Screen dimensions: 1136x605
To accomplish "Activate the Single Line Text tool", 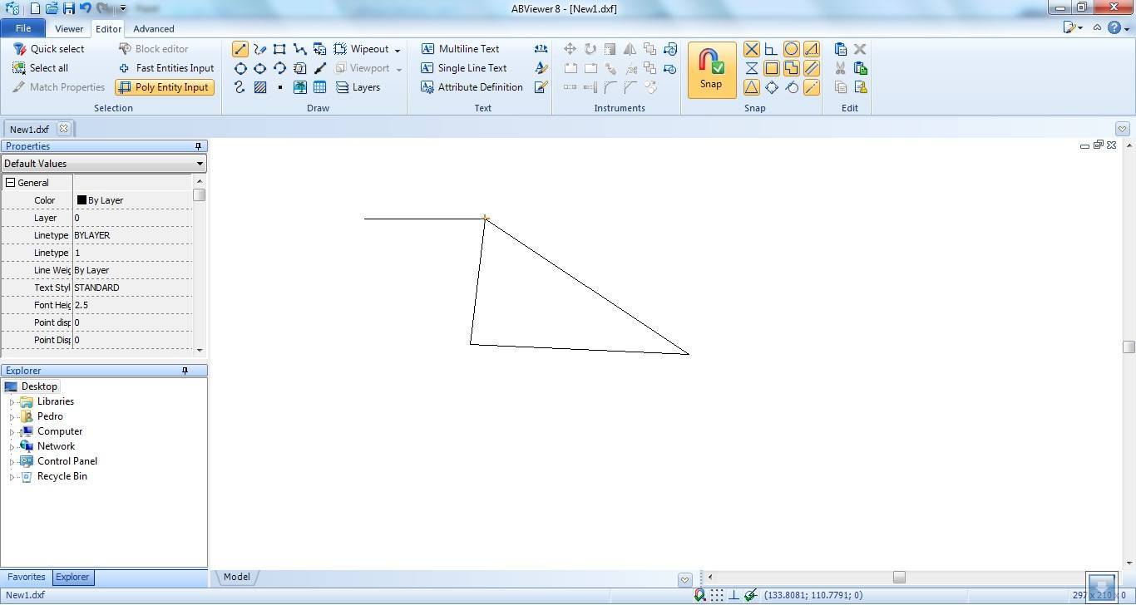I will 471,68.
